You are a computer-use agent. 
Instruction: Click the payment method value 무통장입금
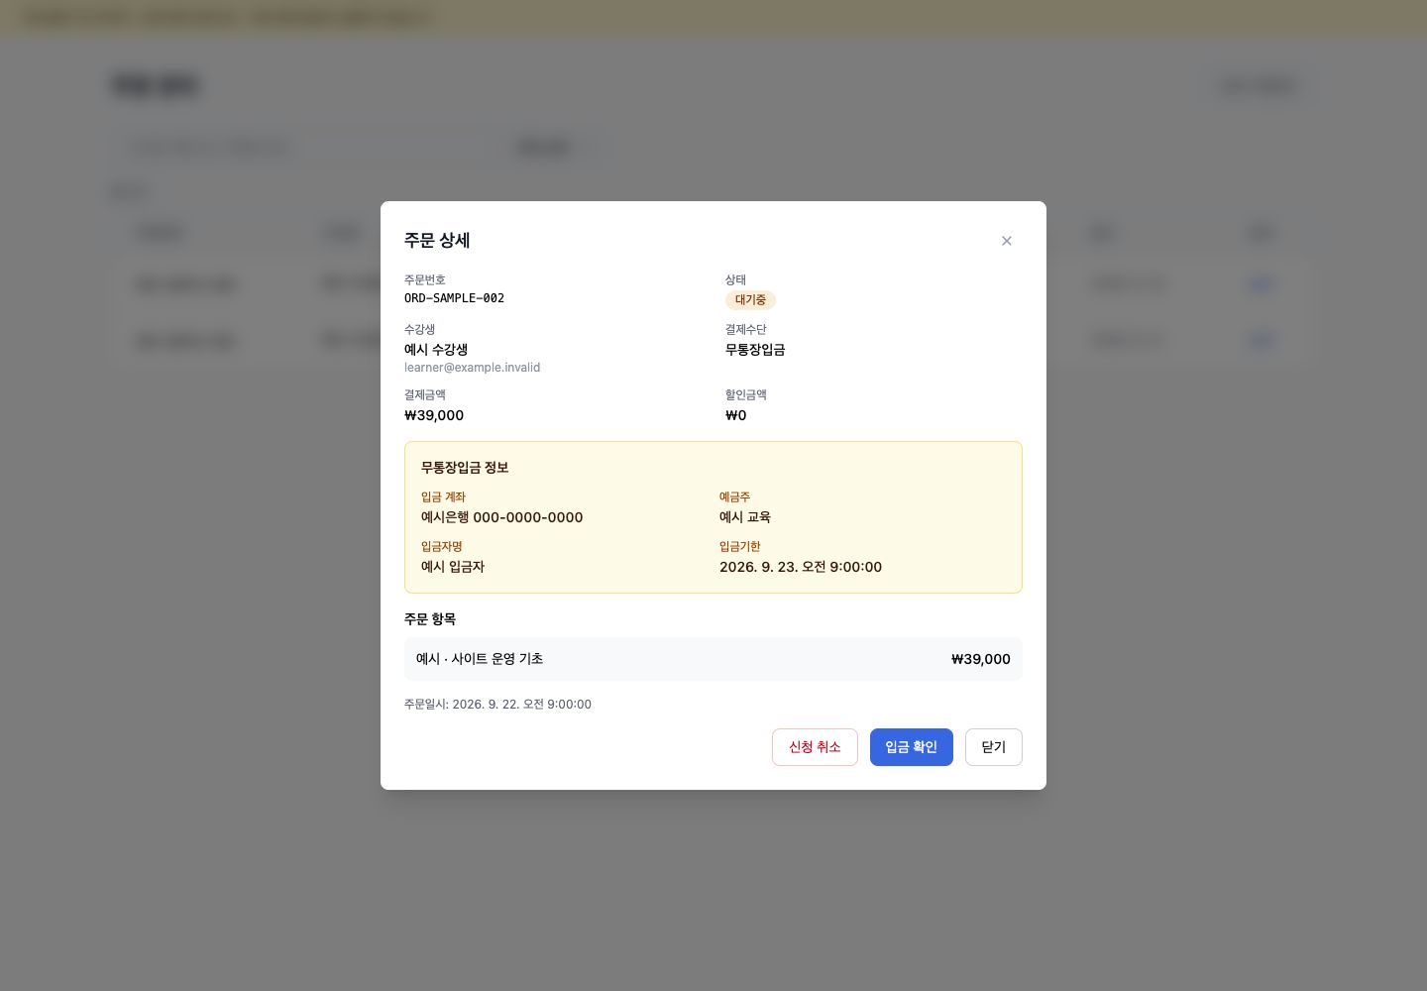[x=755, y=350]
